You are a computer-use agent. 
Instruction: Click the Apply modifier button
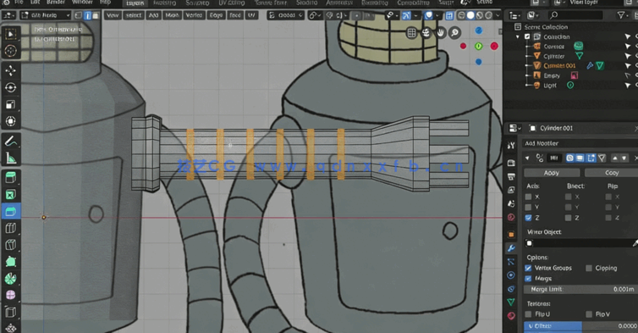(552, 173)
